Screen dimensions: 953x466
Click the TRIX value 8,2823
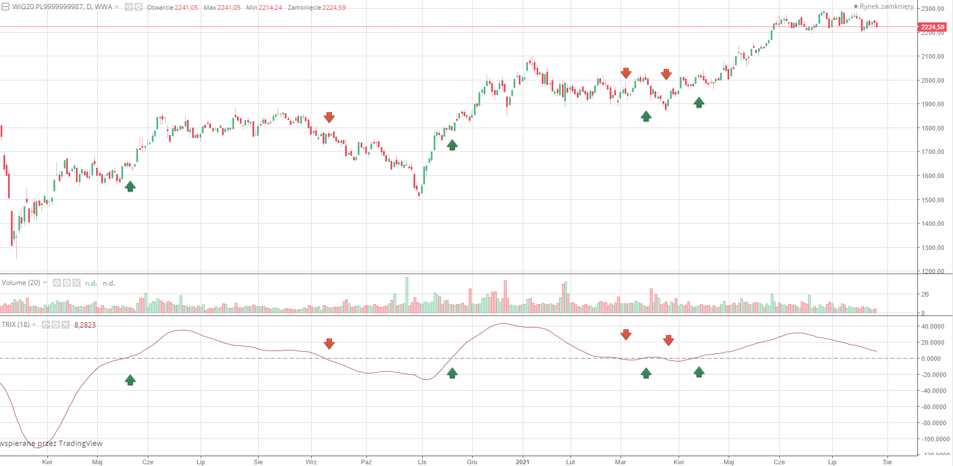click(85, 325)
